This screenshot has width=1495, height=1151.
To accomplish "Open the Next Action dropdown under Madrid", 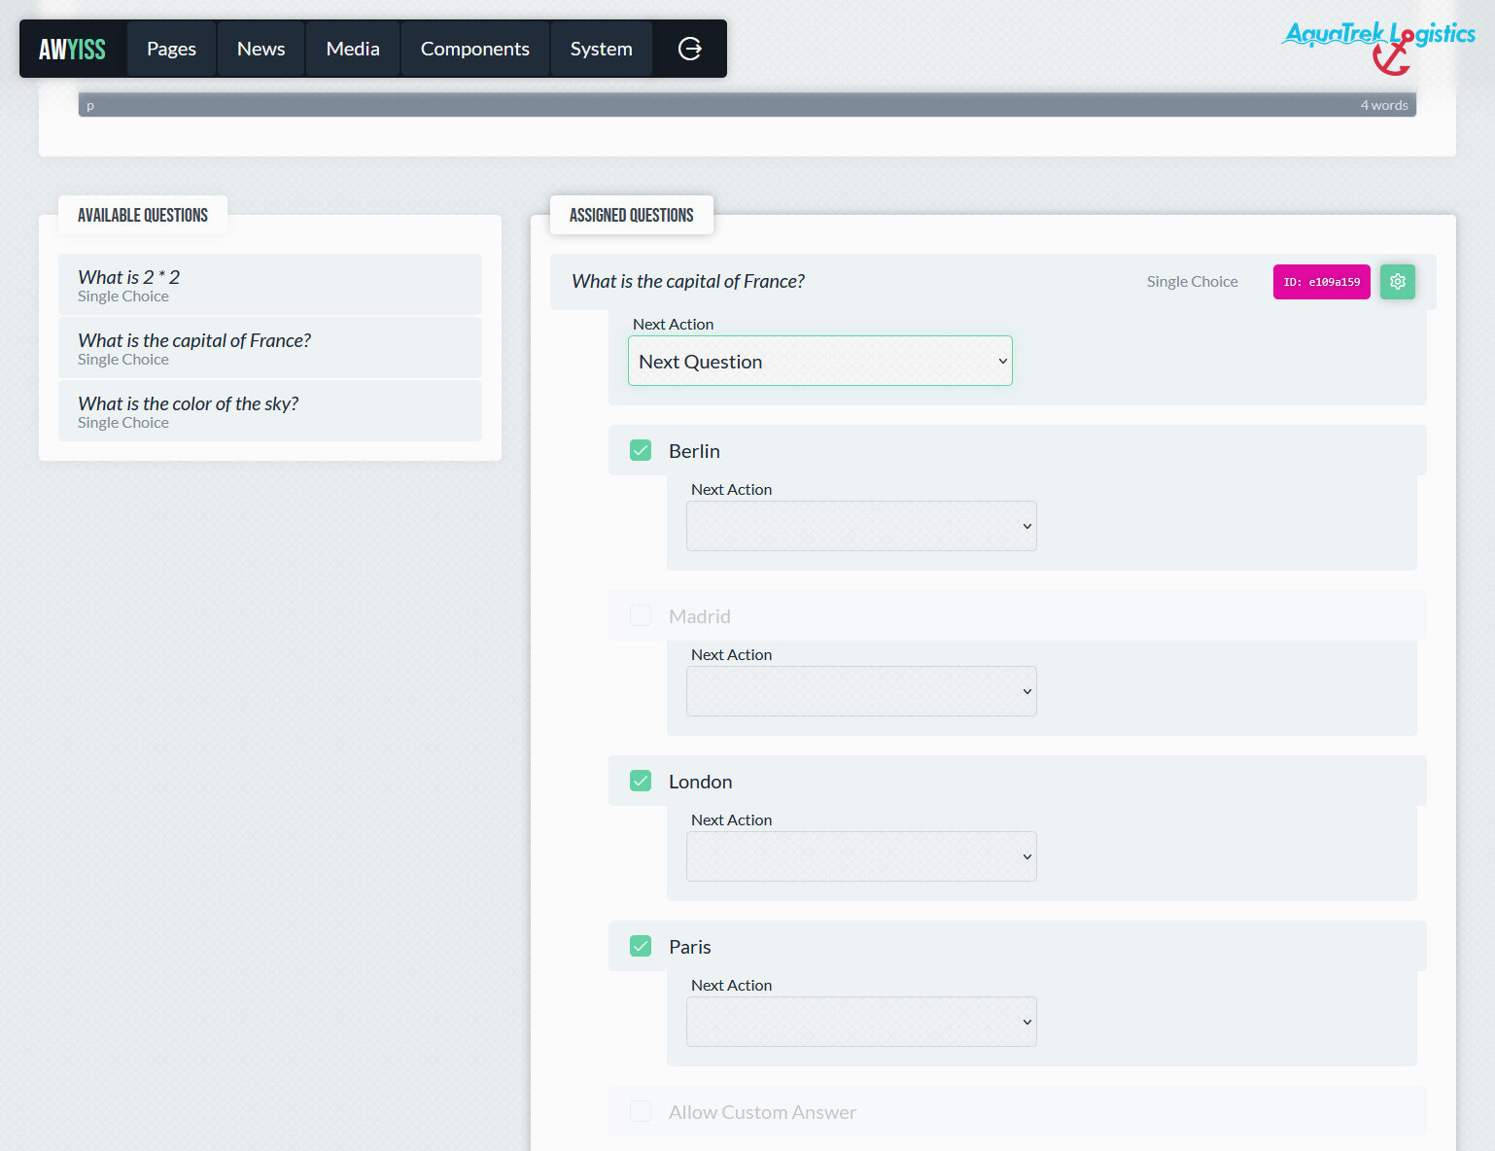I will coord(860,691).
